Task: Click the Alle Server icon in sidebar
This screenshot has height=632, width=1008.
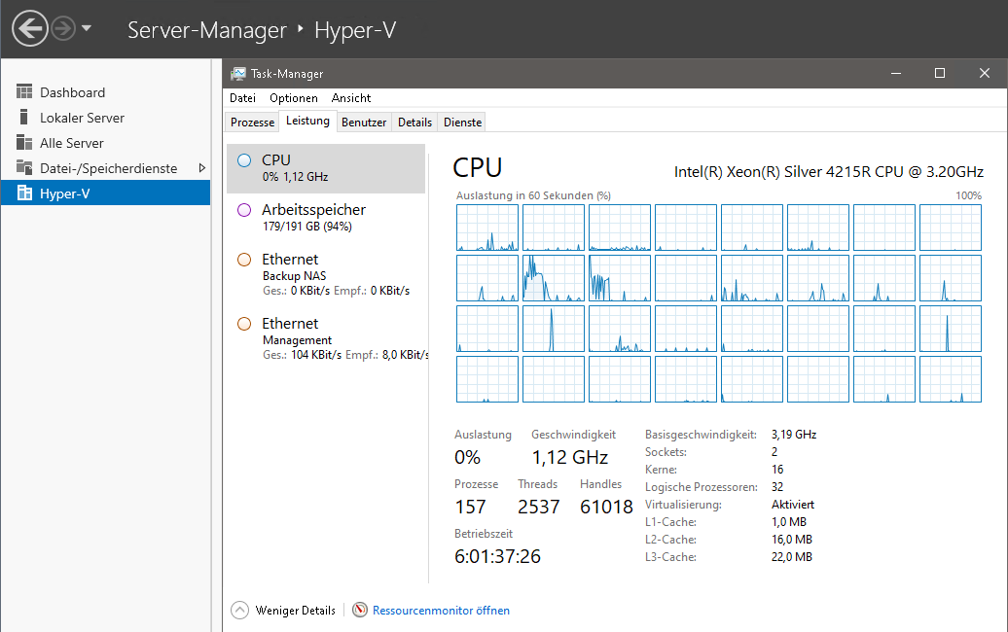Action: 24,143
